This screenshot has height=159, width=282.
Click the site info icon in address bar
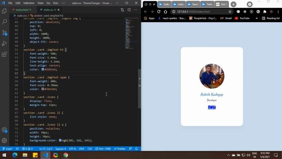tap(174, 12)
